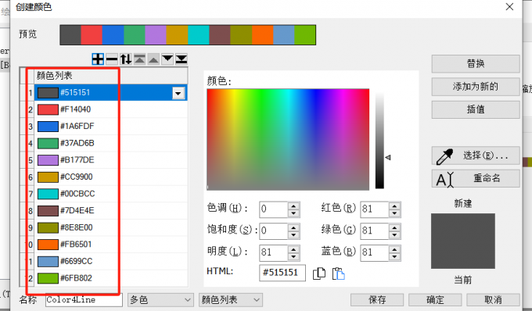Screen dimensions: 532x311
Task: Click the move to top icon
Action: point(139,59)
